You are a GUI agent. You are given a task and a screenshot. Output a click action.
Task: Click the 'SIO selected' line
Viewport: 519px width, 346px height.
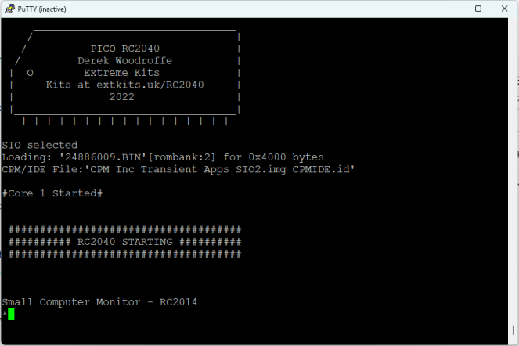[x=40, y=145]
